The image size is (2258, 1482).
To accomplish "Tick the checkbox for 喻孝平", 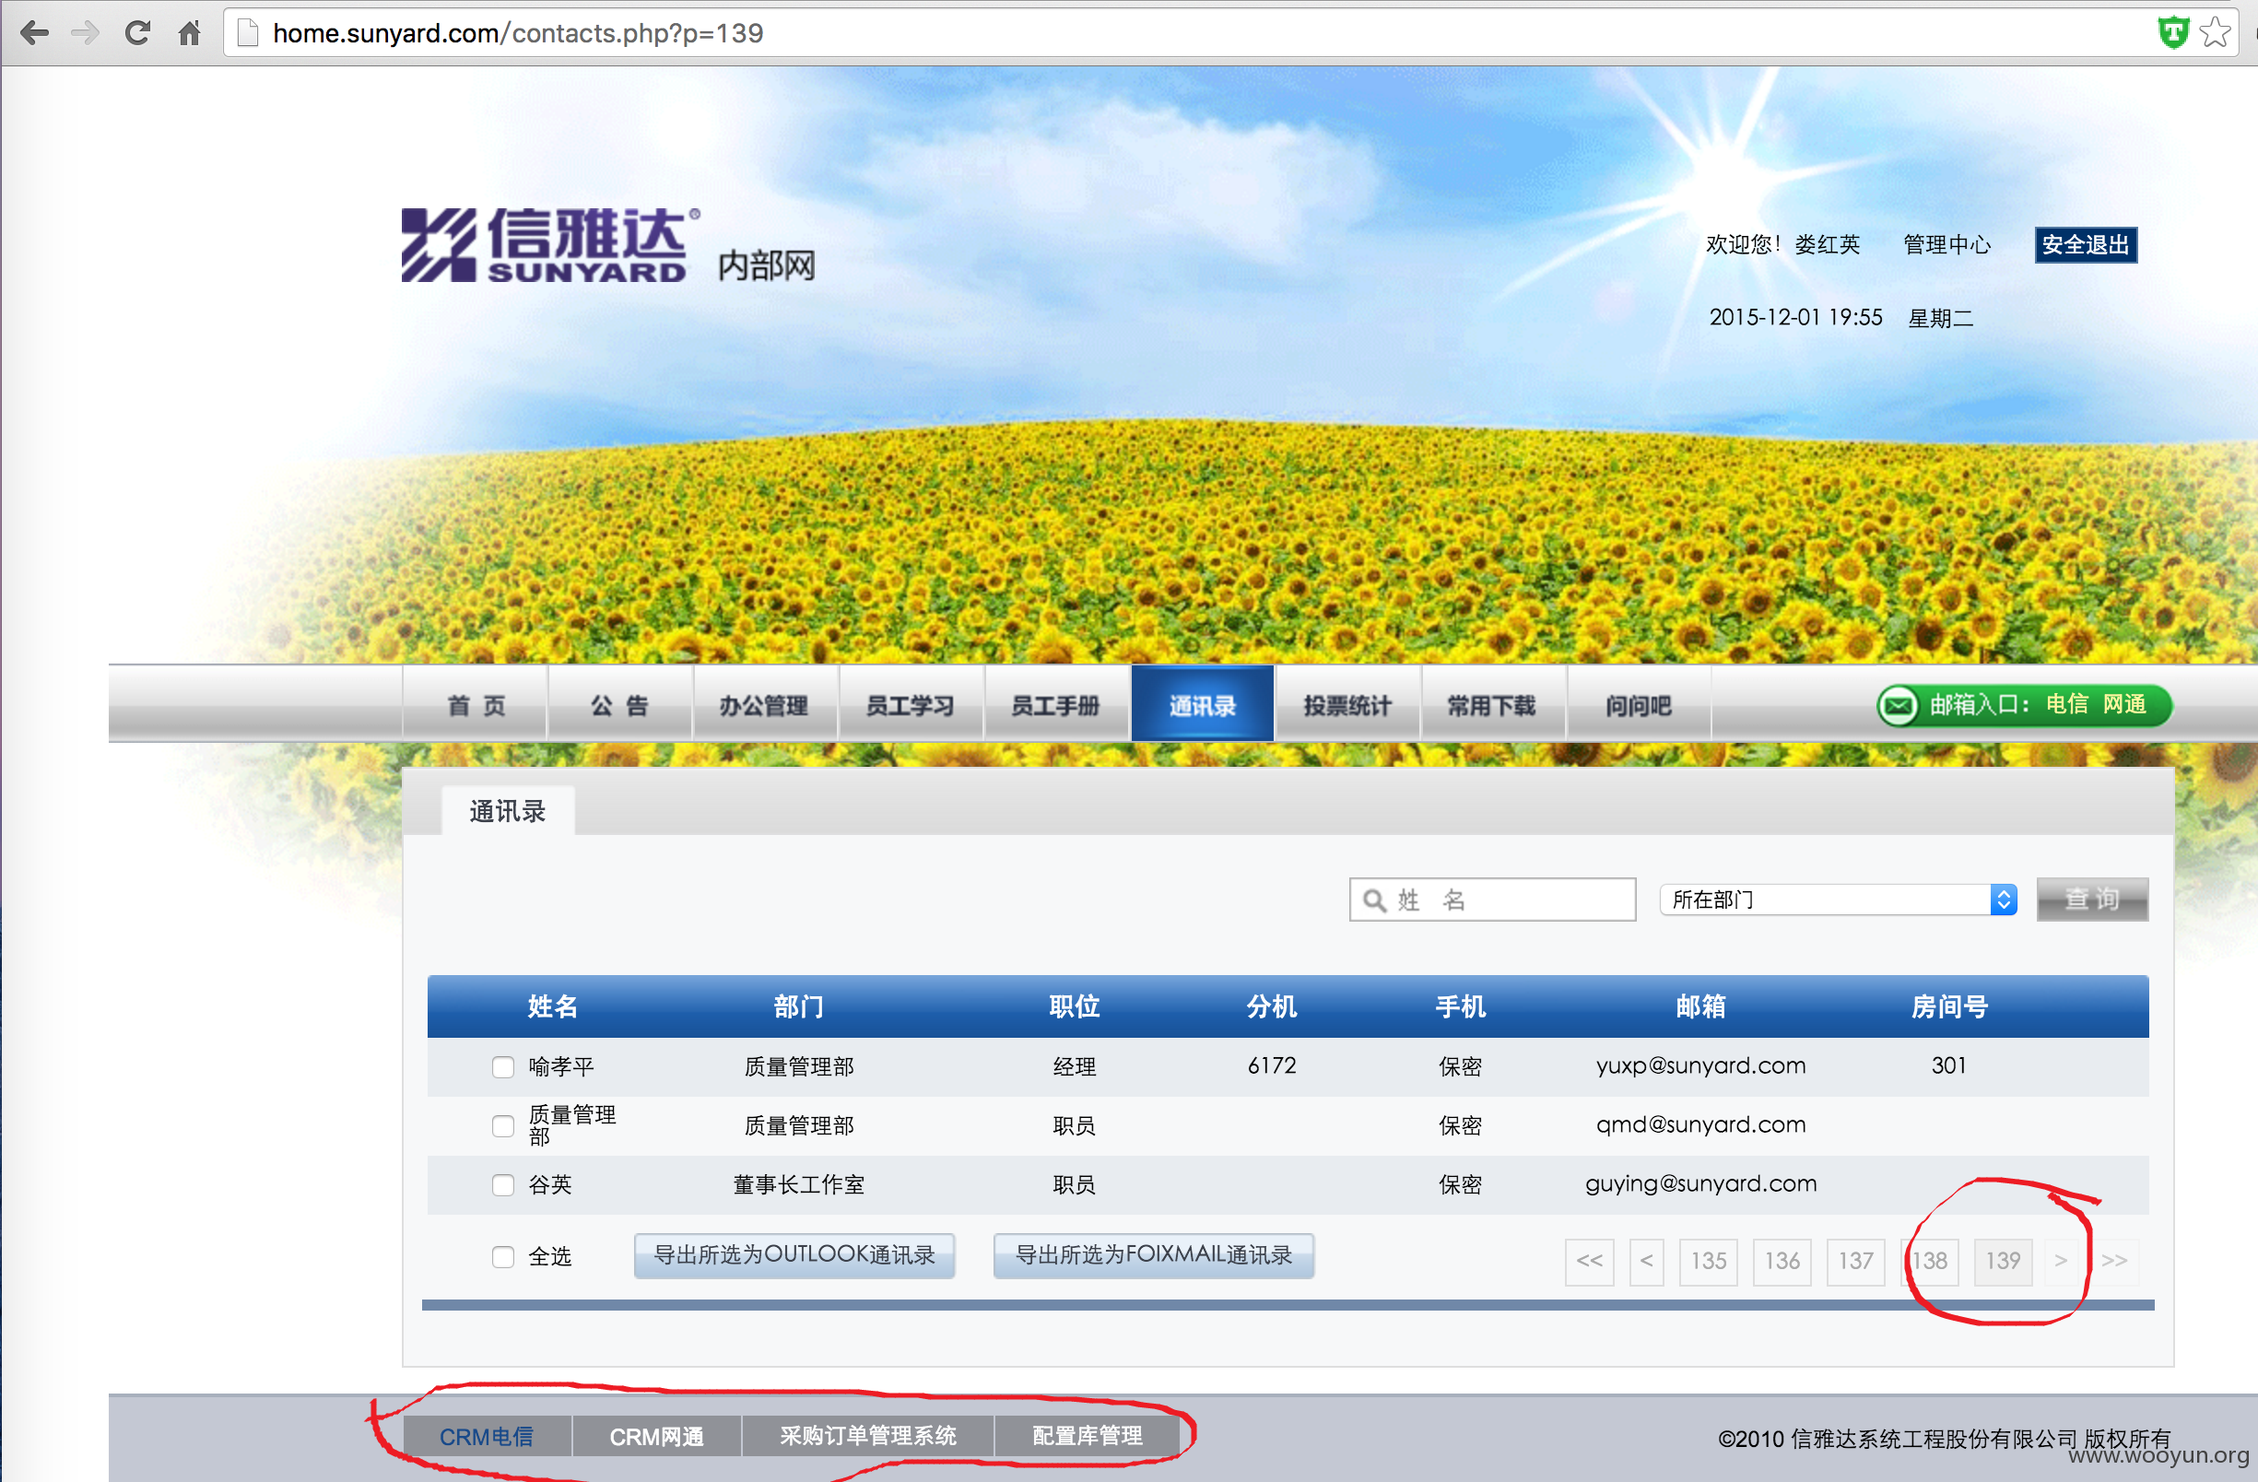I will click(x=503, y=1066).
